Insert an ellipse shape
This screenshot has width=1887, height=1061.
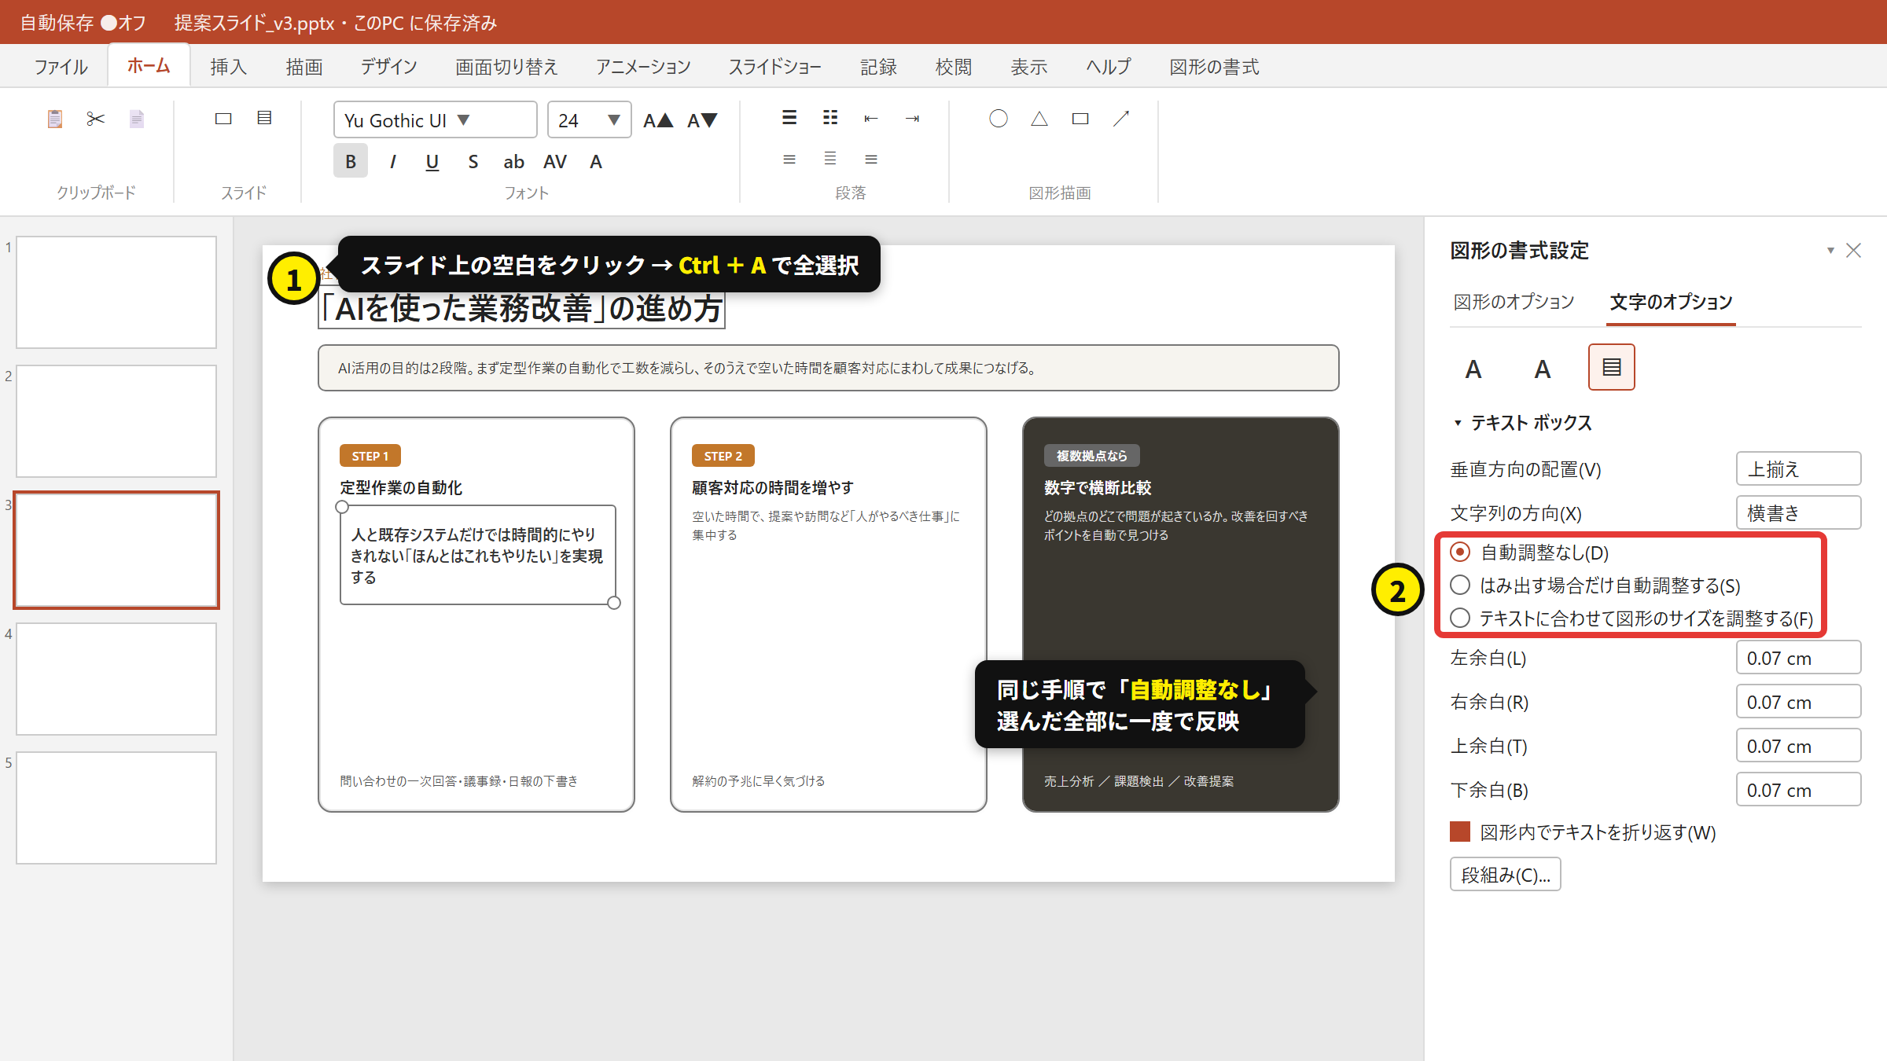click(x=999, y=119)
